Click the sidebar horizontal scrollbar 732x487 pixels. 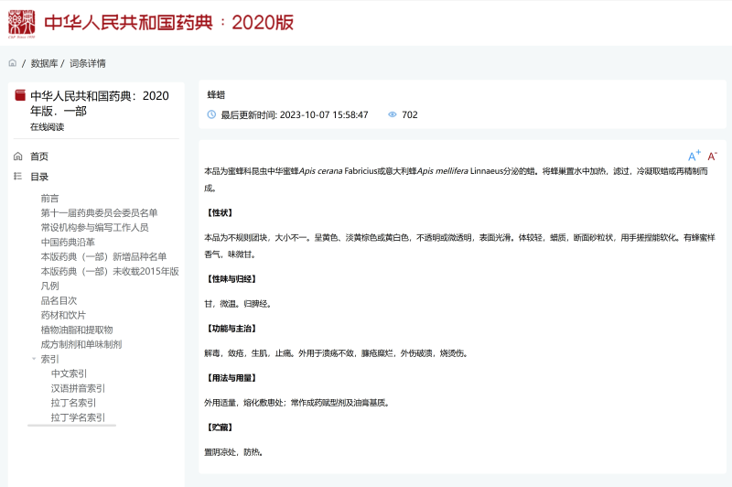pos(71,426)
